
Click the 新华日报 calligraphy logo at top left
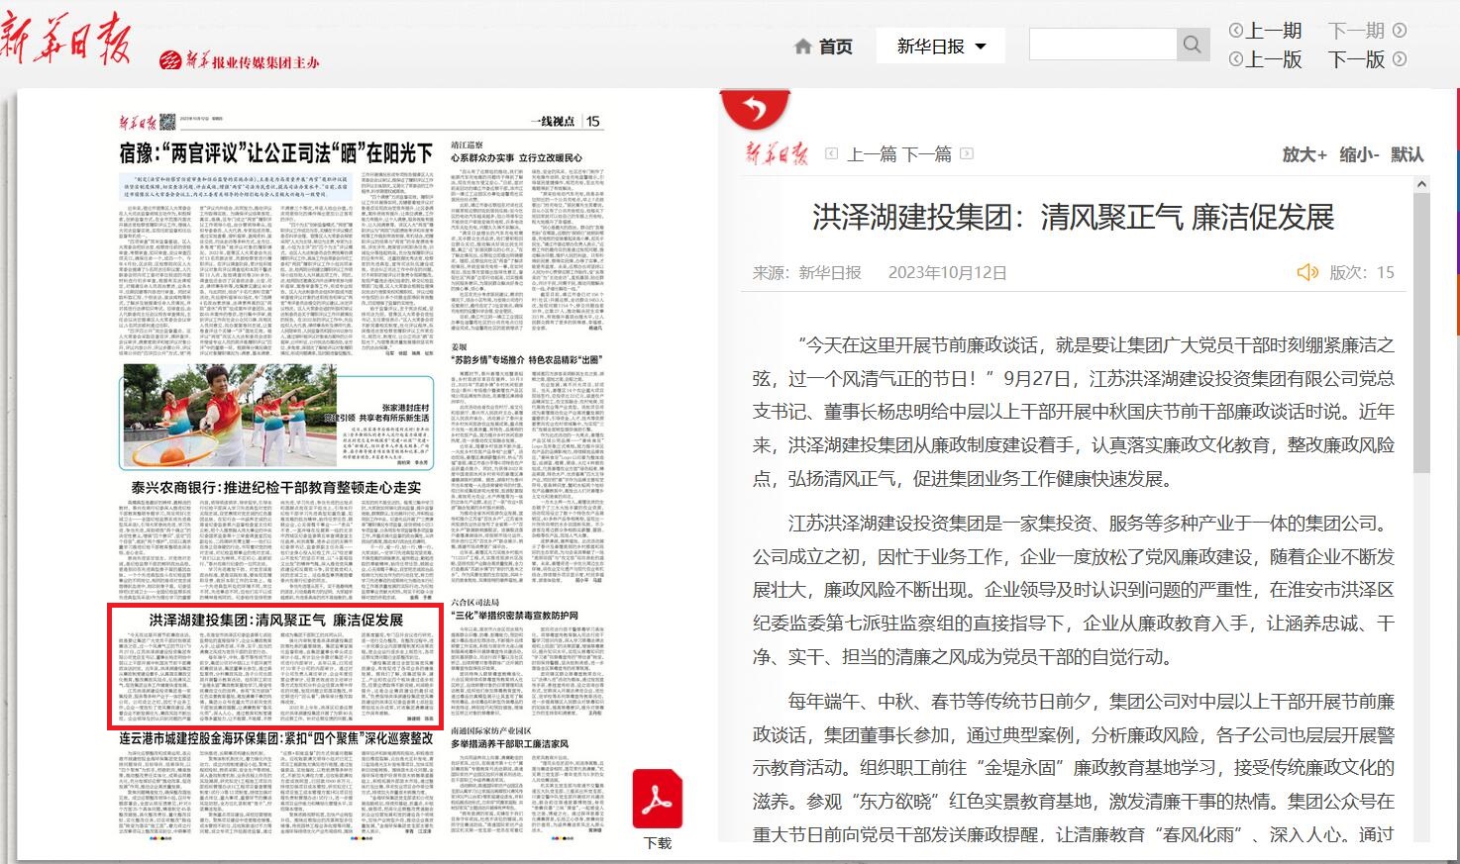pos(64,37)
